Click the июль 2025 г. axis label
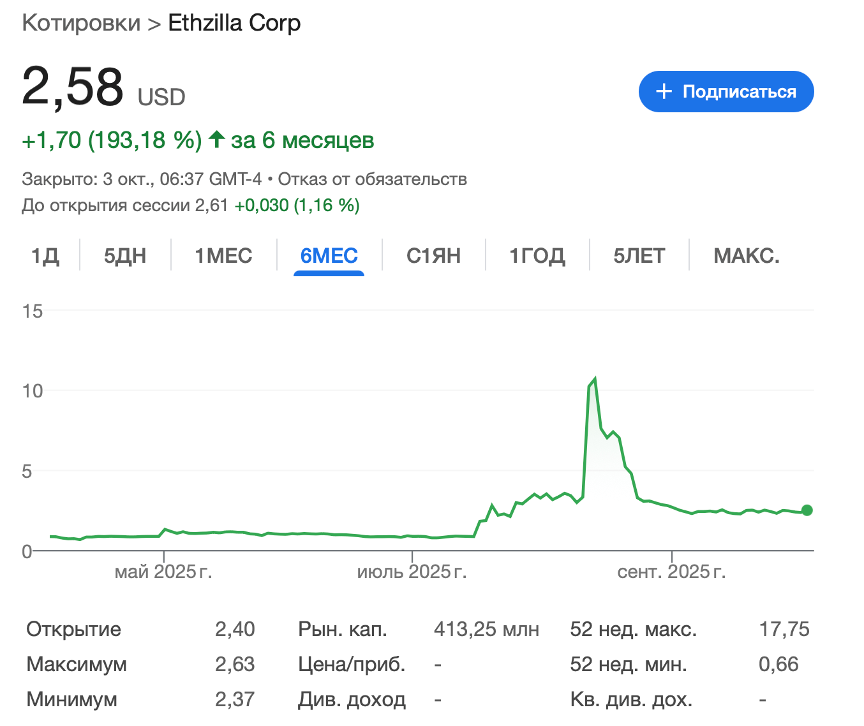The image size is (864, 726). pos(412,572)
